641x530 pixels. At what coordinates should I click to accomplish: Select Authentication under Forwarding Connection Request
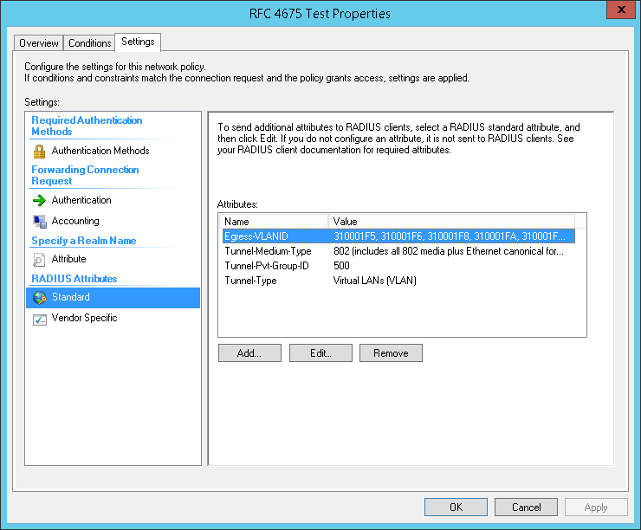point(81,200)
